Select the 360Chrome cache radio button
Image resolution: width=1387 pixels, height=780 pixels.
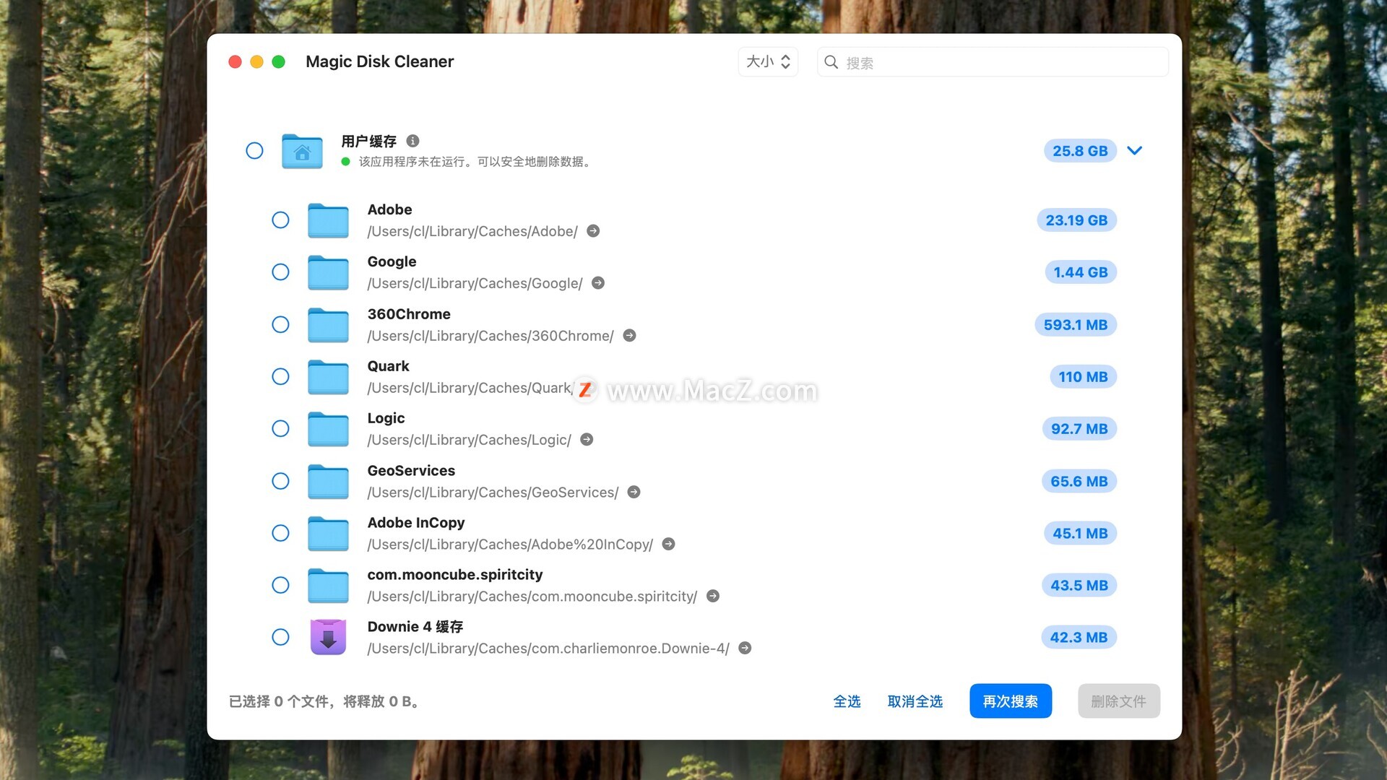pos(280,325)
